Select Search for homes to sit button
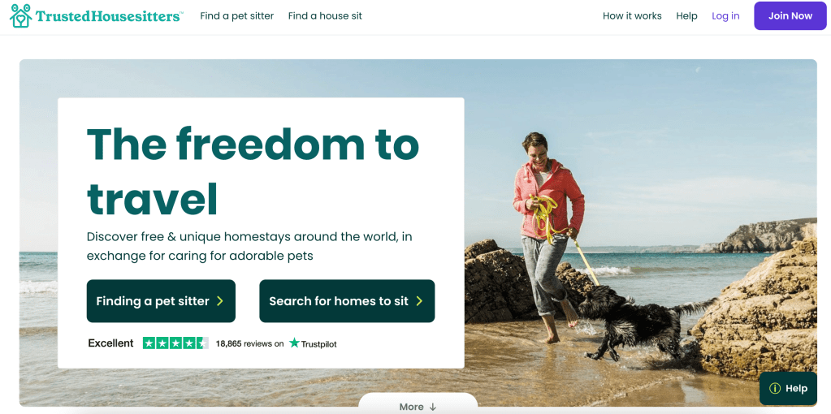Viewport: 831px width, 414px height. pos(347,301)
